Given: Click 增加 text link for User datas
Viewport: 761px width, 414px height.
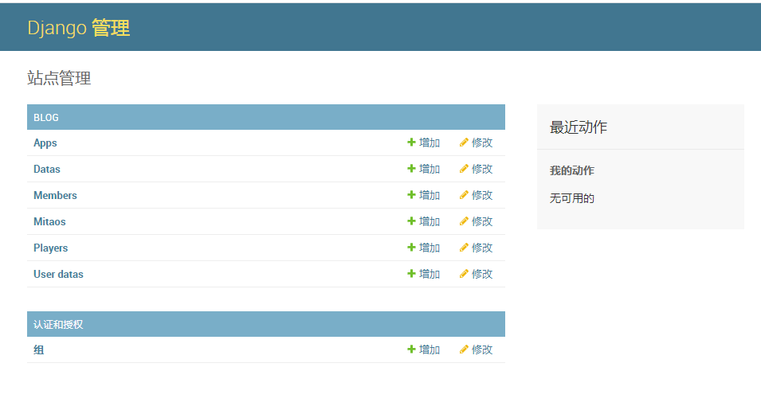Looking at the screenshot, I should (x=430, y=274).
